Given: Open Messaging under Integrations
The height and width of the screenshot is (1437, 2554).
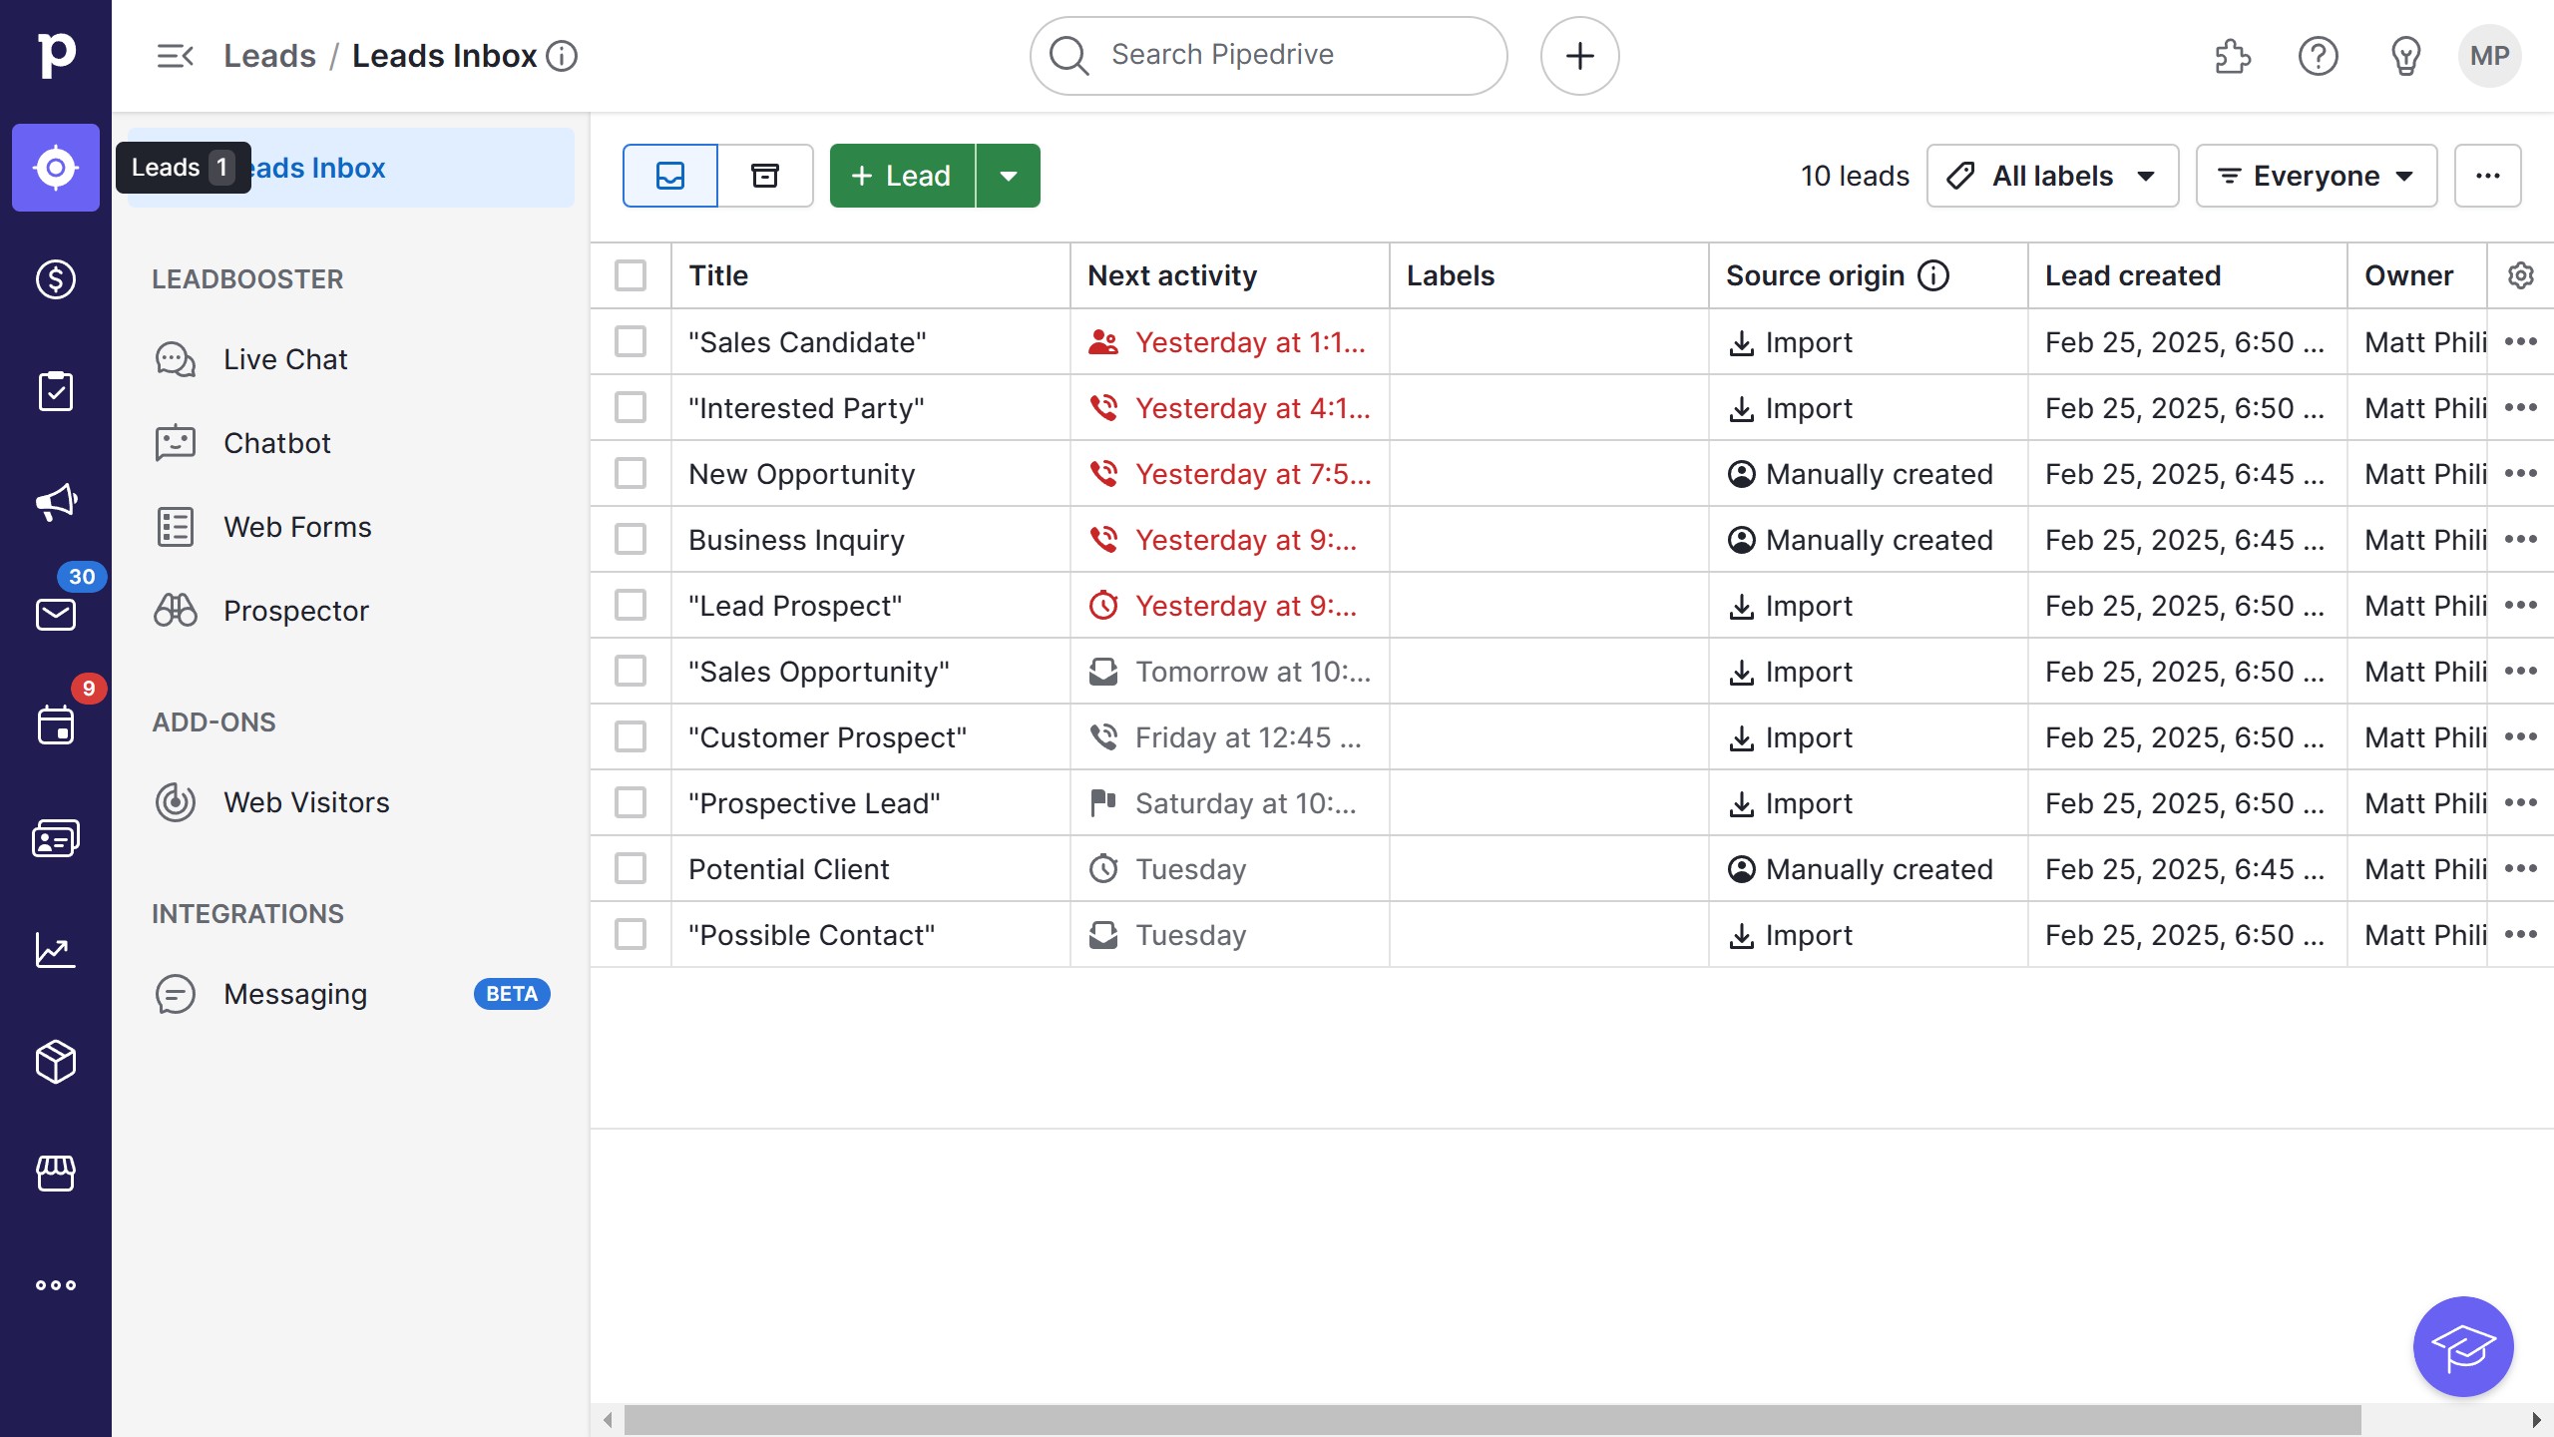Looking at the screenshot, I should 295,993.
